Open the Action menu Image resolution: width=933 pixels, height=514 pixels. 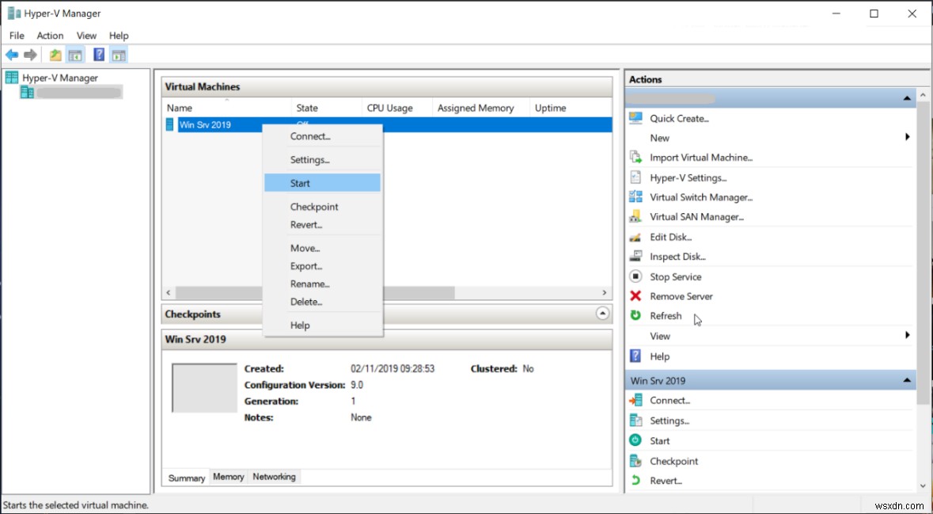50,35
